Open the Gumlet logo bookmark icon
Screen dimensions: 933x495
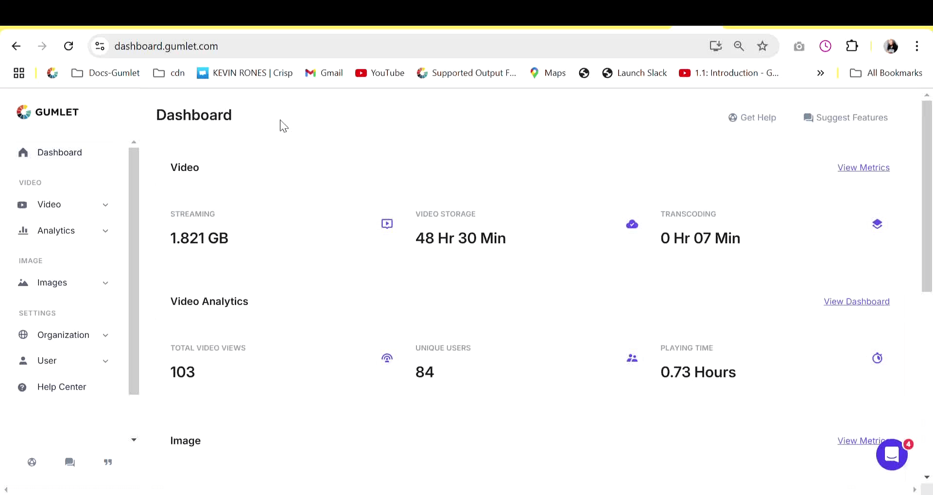click(x=52, y=73)
